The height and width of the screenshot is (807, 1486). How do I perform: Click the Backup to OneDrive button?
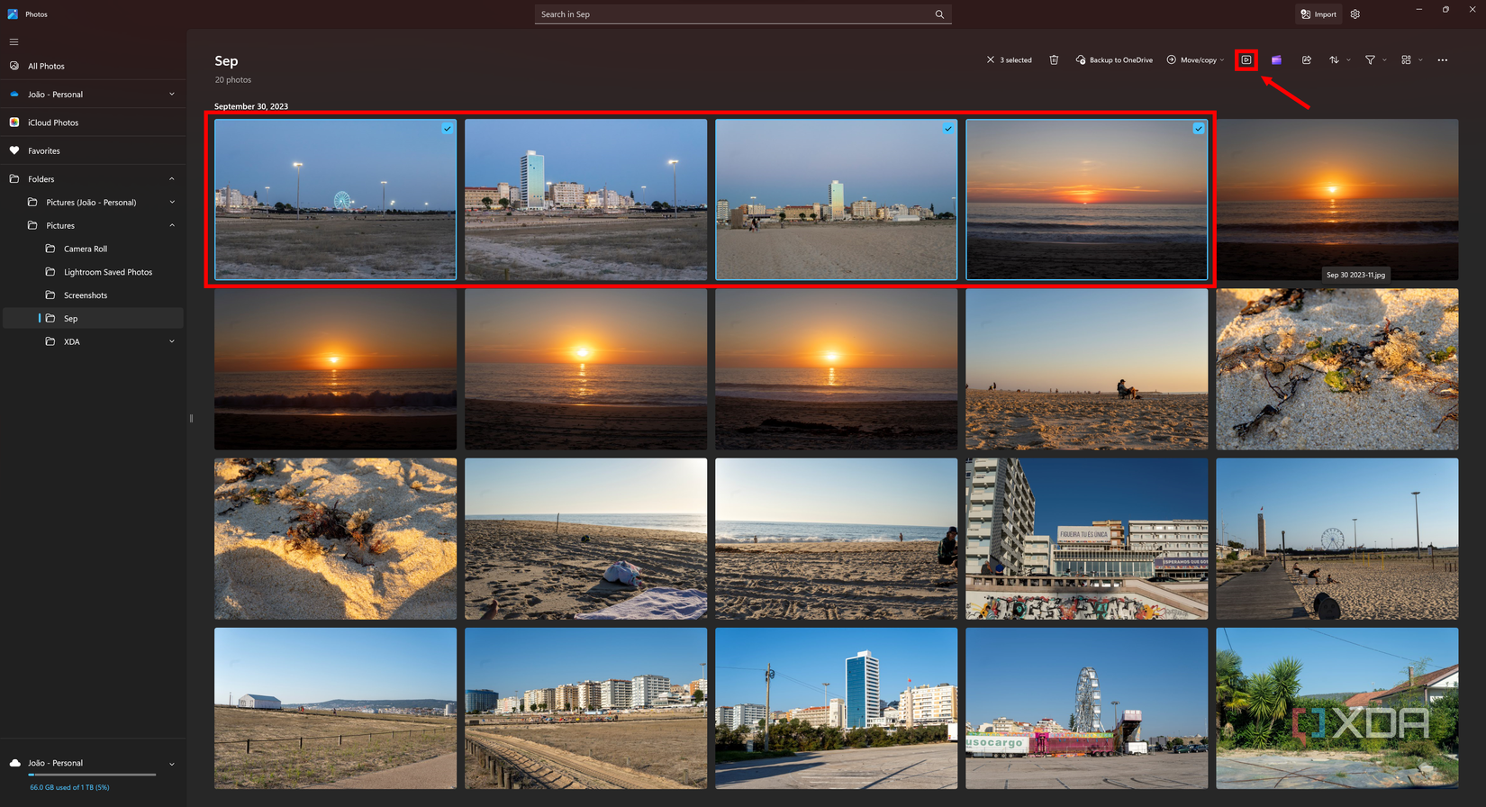[1114, 60]
